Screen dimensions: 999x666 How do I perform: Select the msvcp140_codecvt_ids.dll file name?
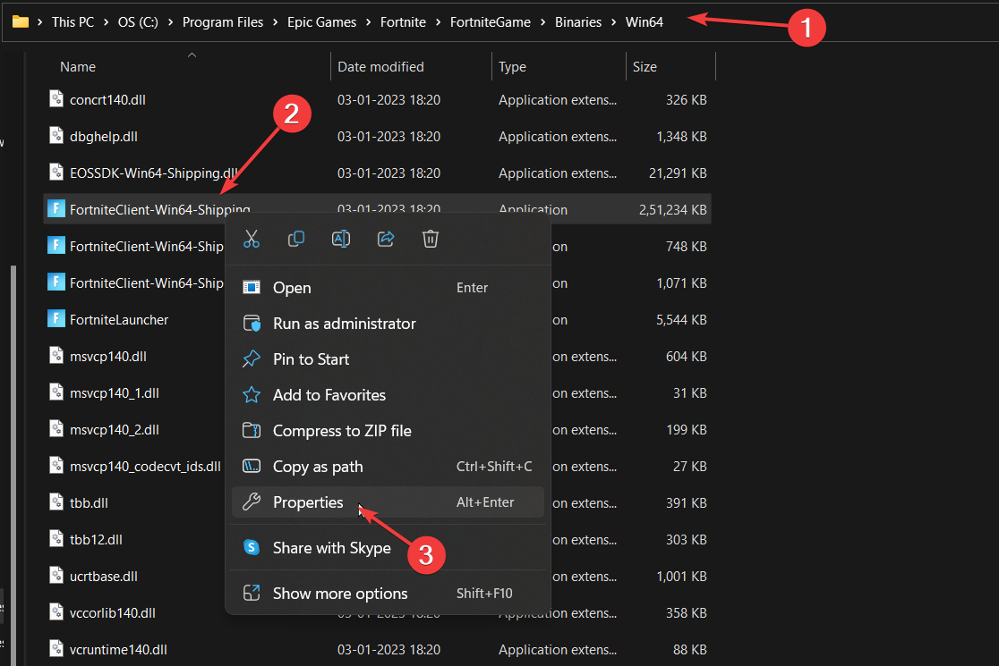point(145,467)
